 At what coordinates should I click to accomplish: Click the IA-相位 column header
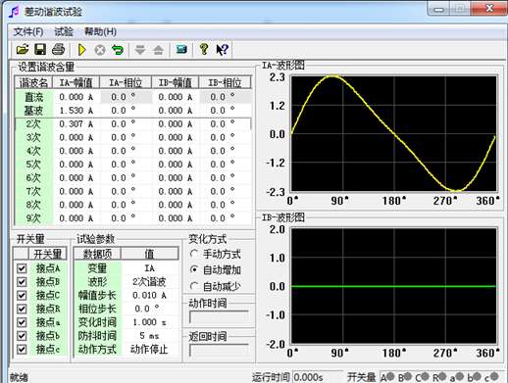126,82
